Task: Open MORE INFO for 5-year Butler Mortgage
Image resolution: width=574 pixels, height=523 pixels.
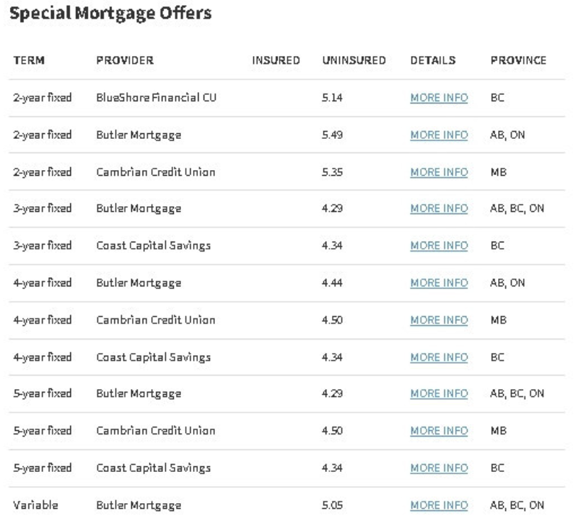Action: tap(439, 393)
